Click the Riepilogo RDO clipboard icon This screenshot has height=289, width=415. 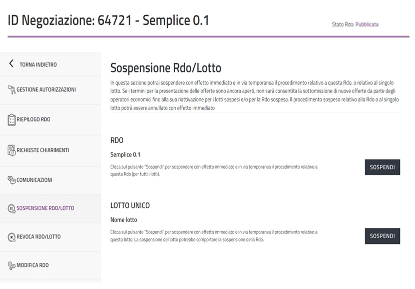pos(12,119)
